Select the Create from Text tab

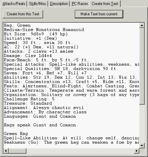(105, 4)
